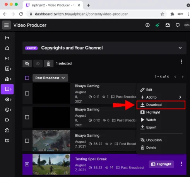This screenshot has width=190, height=177.
Task: Open the whispers chat bubble icon
Action: 178,25
